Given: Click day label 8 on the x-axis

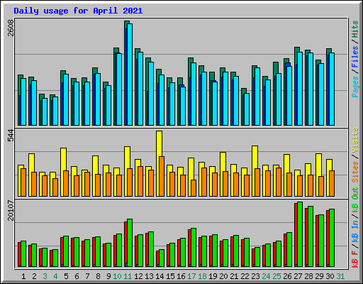Looking at the screenshot, I should click(98, 276).
